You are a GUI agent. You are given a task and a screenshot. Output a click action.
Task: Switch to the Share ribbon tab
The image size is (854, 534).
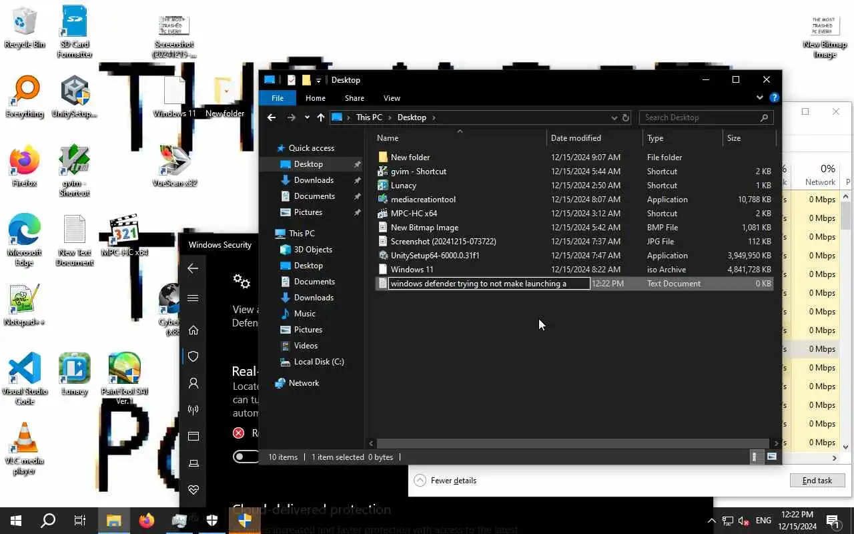pyautogui.click(x=354, y=98)
